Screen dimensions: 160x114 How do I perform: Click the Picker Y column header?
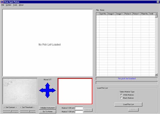pos(136,14)
